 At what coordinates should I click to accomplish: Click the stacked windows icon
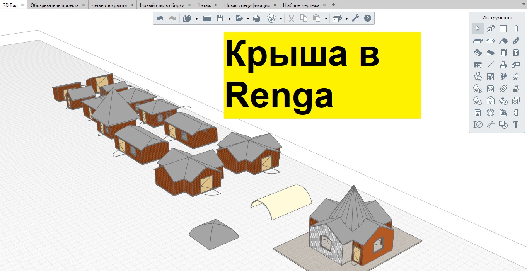tap(337, 18)
